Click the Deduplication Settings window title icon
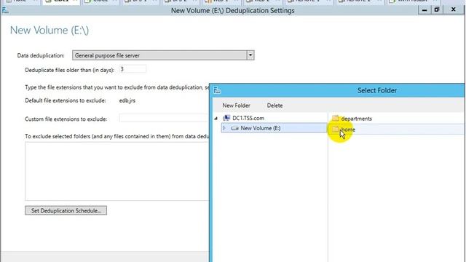This screenshot has height=262, width=466. 5,11
